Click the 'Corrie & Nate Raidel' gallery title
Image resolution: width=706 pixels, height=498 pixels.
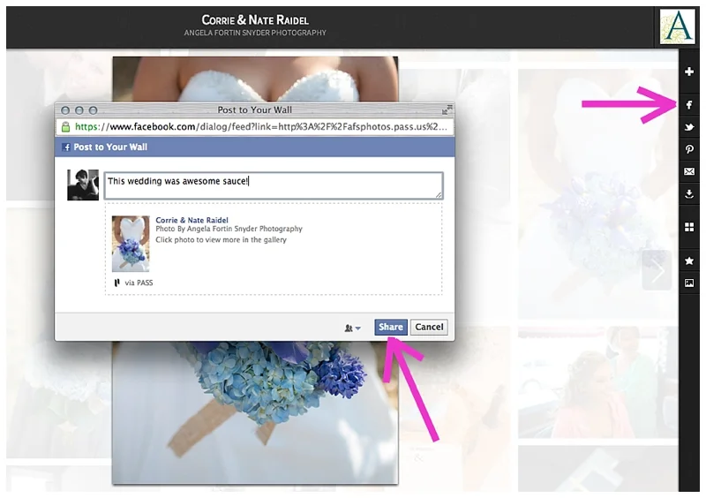(x=255, y=19)
